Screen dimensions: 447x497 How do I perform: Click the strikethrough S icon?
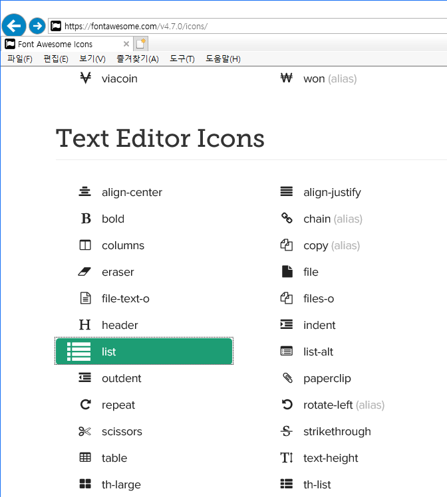pos(287,431)
